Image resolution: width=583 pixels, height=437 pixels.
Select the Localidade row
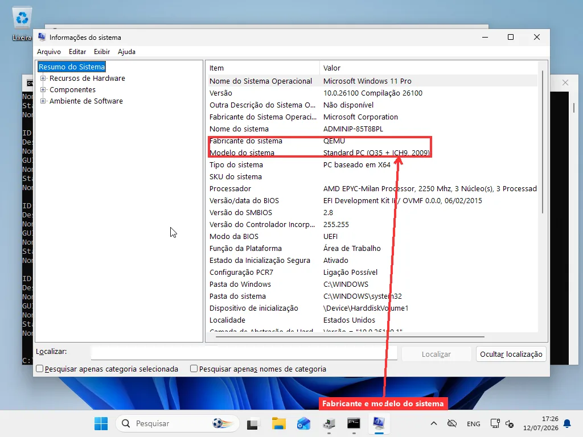[x=372, y=320]
